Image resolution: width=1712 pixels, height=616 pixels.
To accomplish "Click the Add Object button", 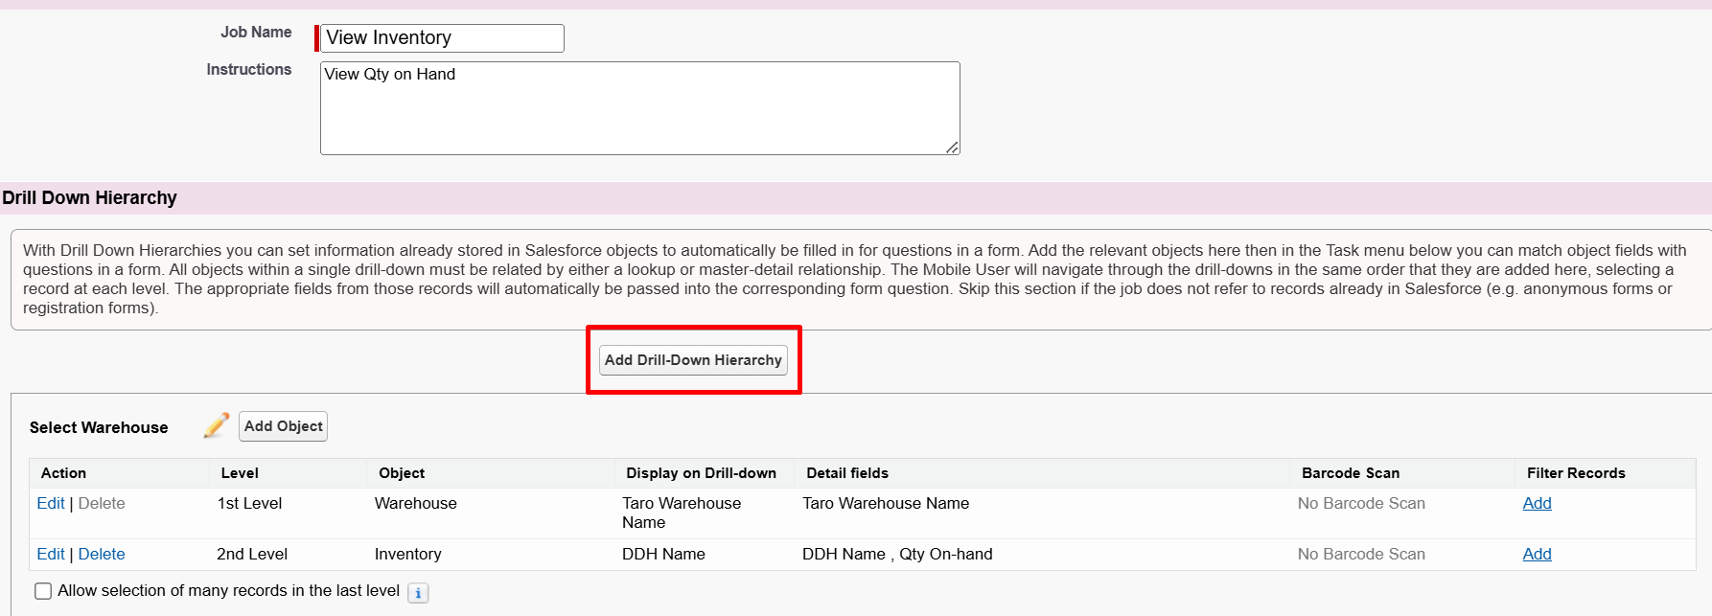I will [283, 426].
